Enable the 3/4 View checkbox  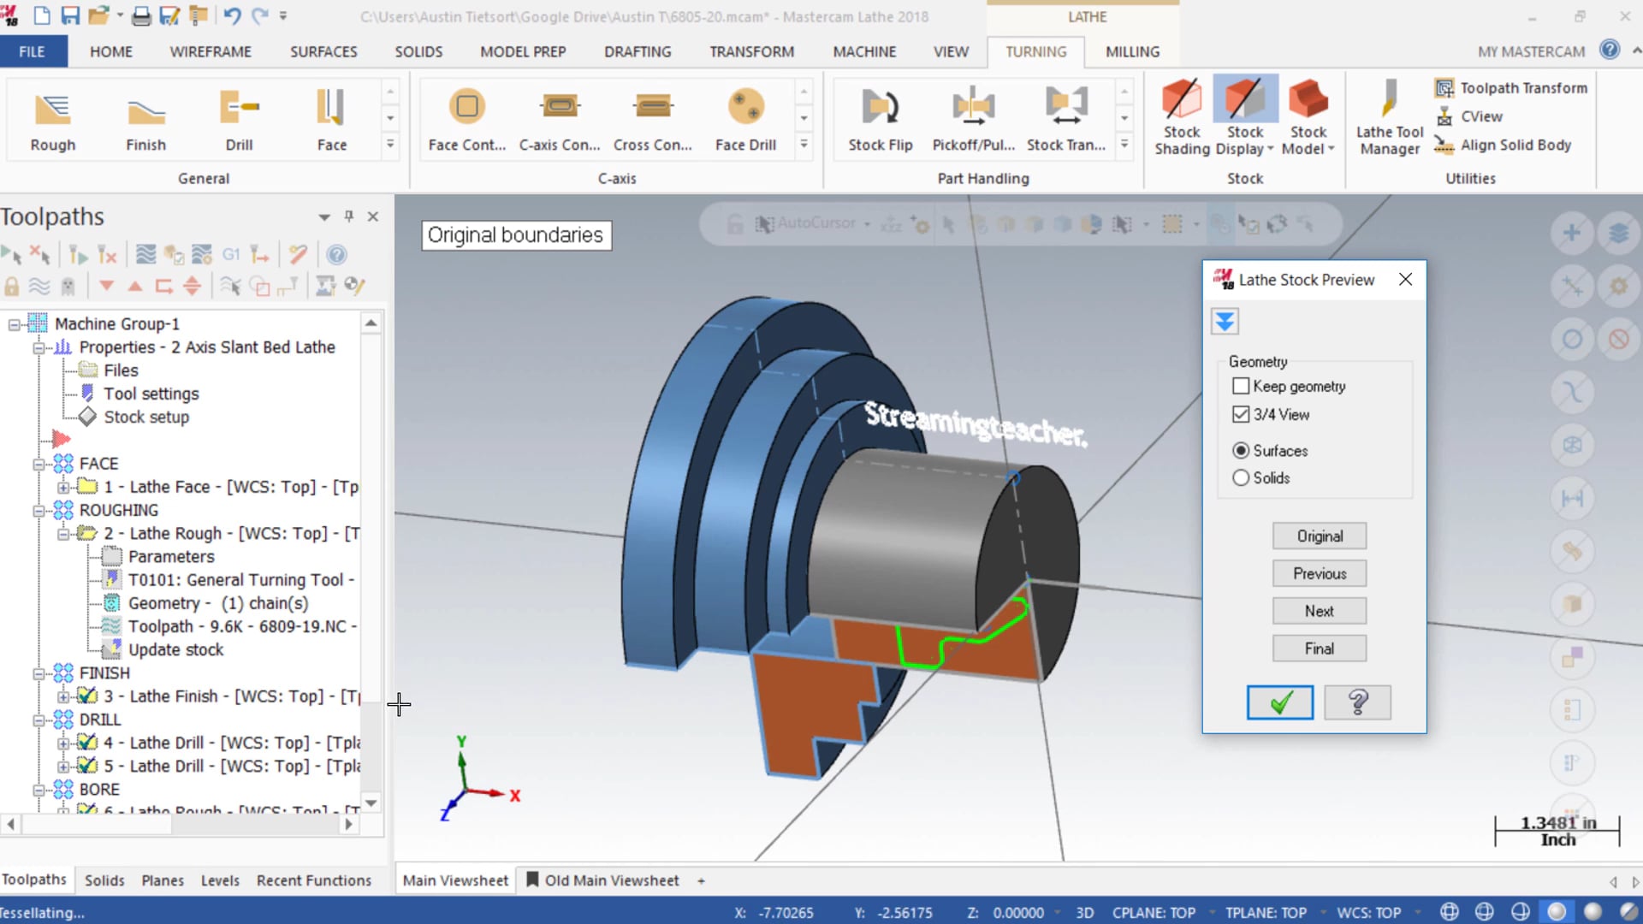point(1240,414)
